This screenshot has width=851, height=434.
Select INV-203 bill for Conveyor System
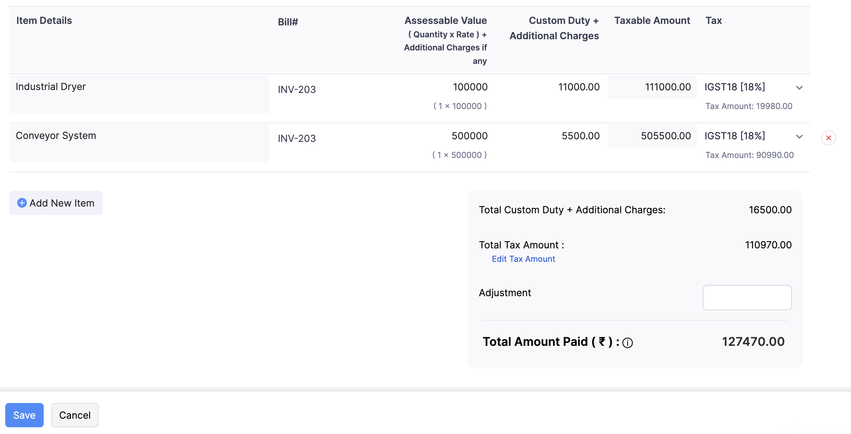point(297,139)
